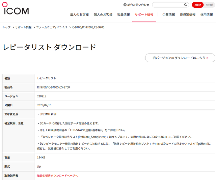Switch site region to Global

pos(209,5)
